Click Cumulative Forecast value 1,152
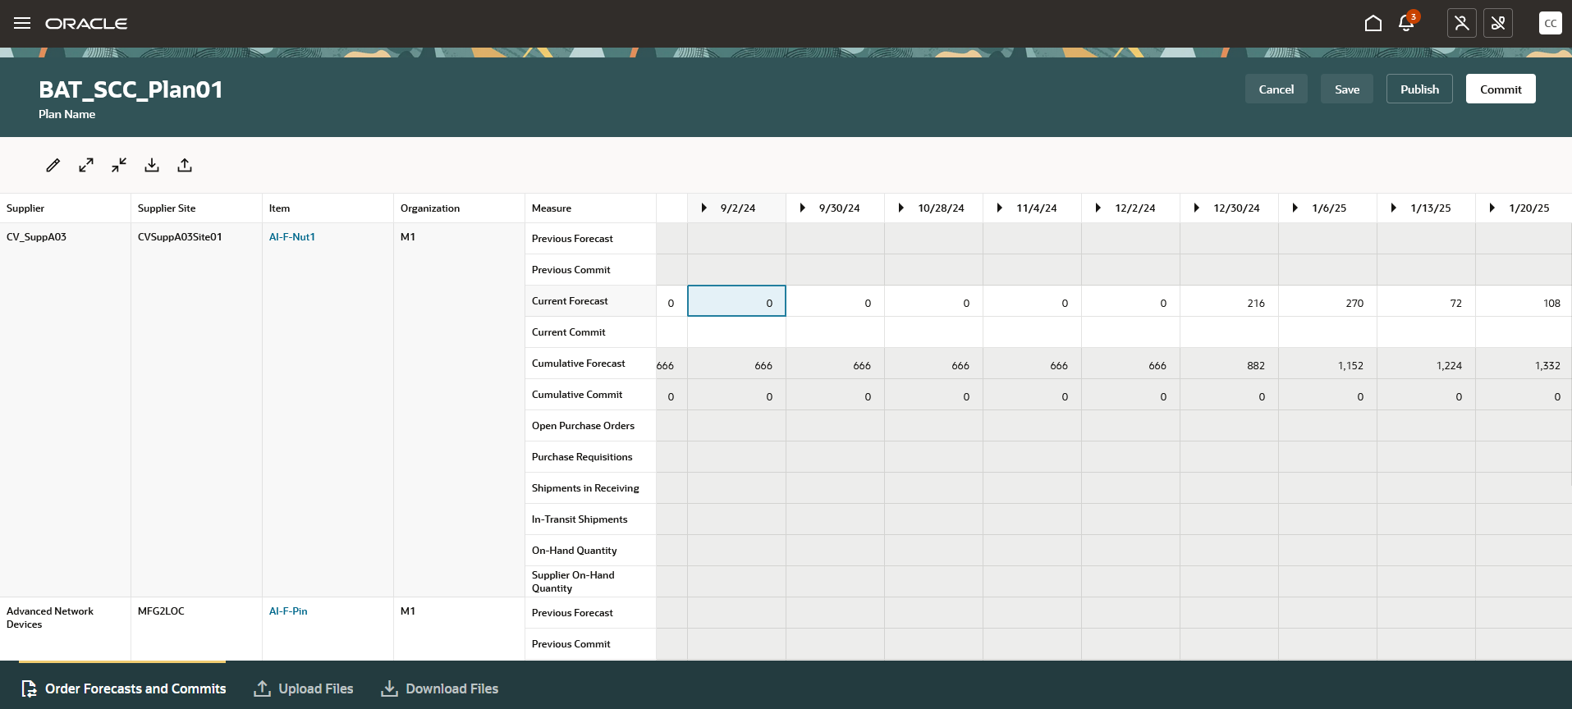Viewport: 1572px width, 709px height. click(x=1327, y=364)
